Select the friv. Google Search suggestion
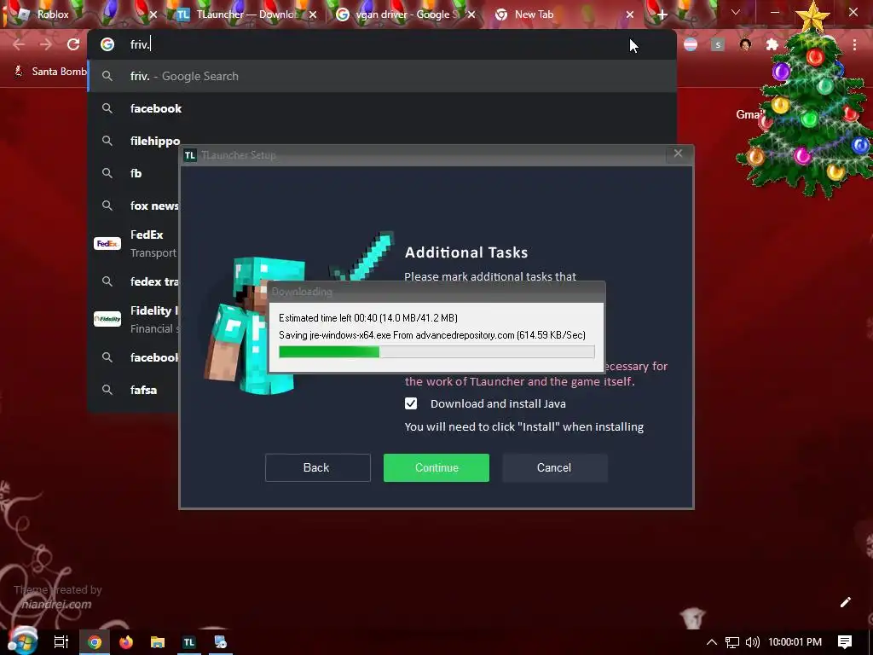873x655 pixels. tap(381, 76)
